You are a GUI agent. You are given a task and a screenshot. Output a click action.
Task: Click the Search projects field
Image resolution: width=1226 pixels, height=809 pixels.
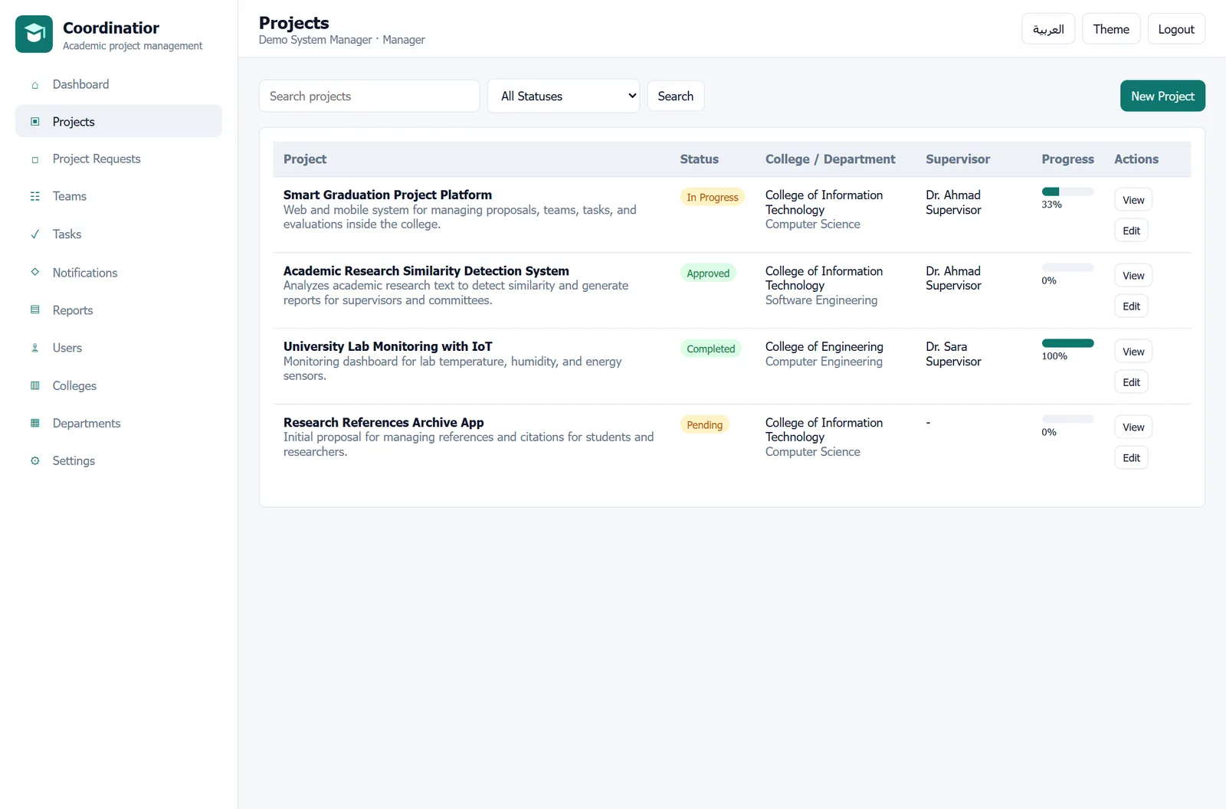tap(369, 96)
